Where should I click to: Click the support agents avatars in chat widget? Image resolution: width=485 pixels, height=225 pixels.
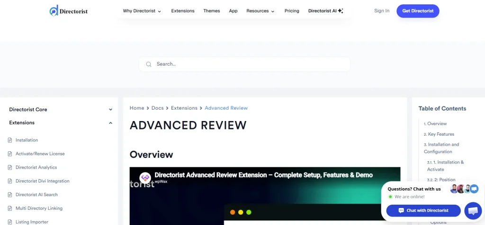[464, 189]
